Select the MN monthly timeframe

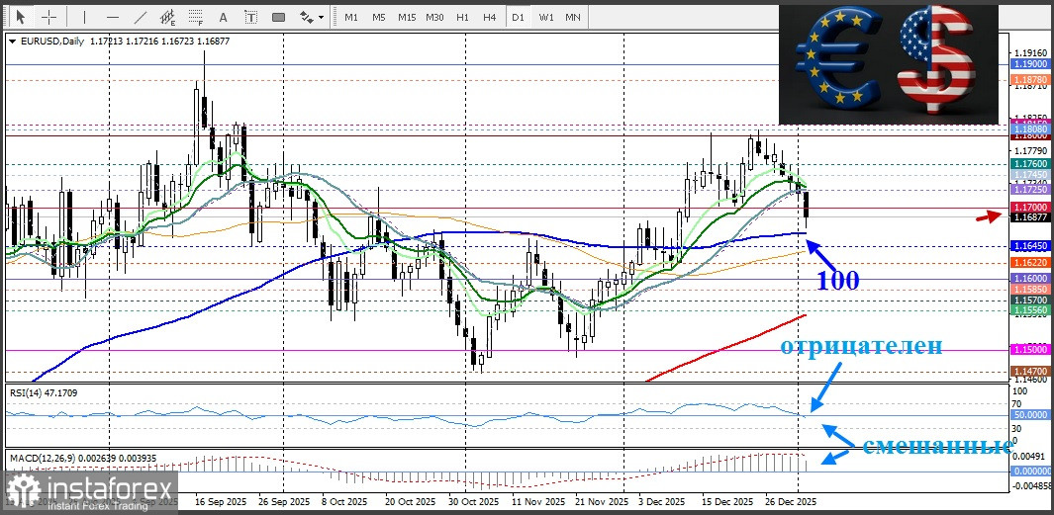point(573,17)
